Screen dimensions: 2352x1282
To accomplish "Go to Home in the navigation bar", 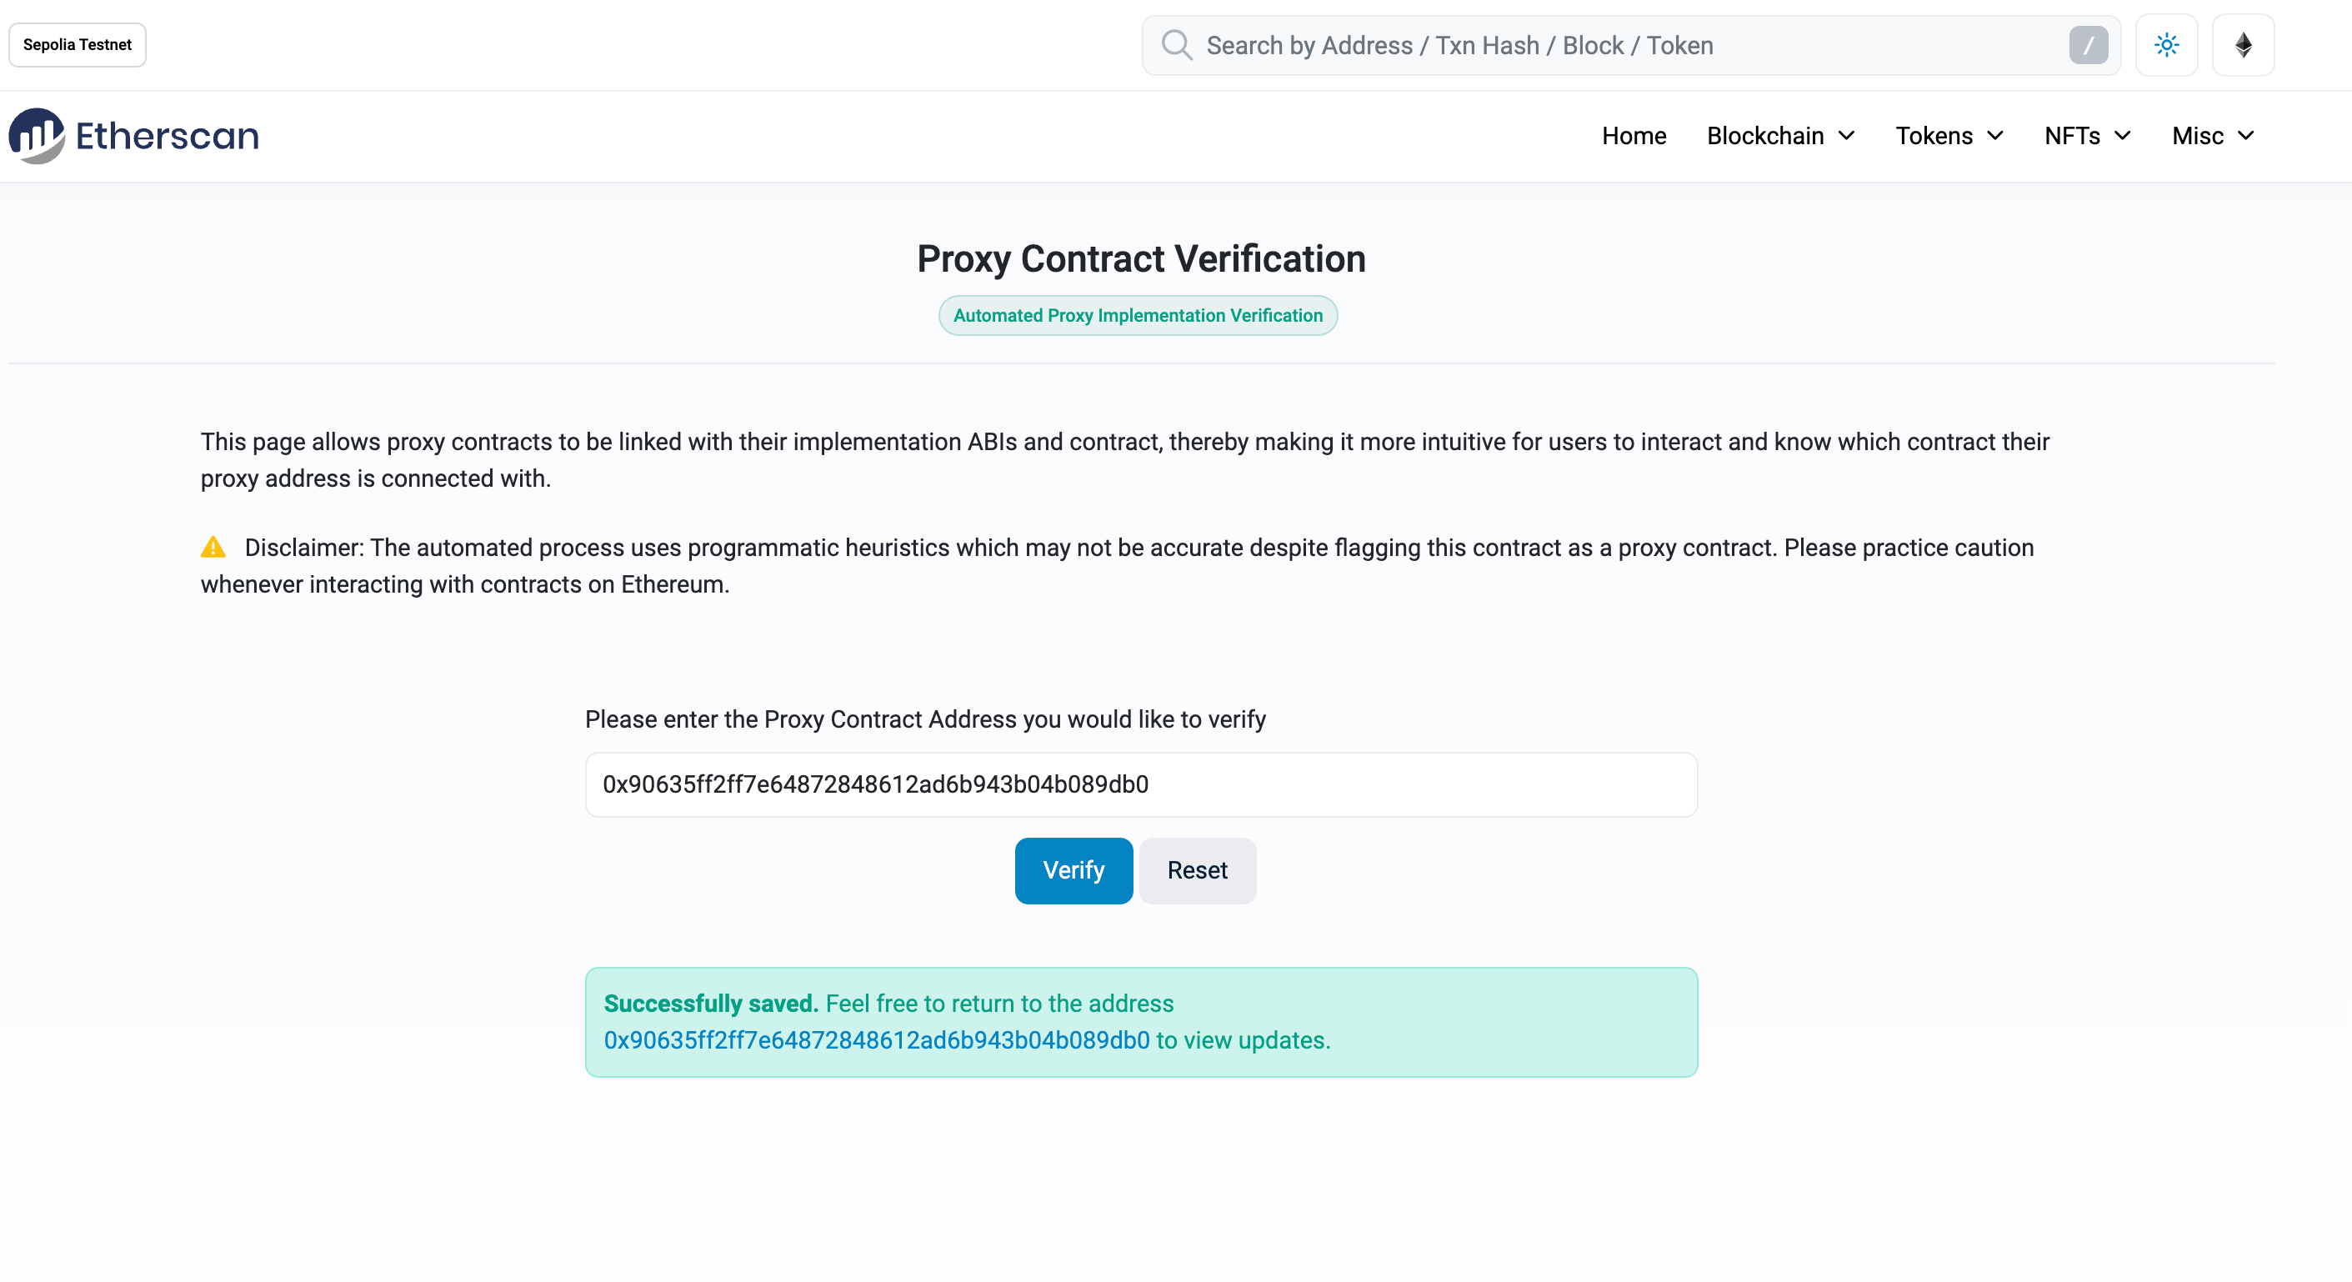I will [x=1634, y=136].
